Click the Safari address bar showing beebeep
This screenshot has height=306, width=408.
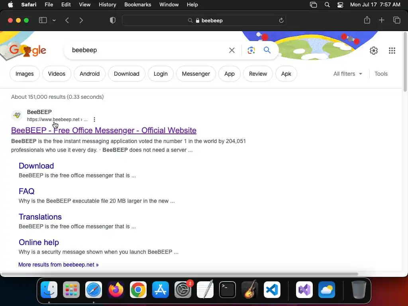point(204,20)
